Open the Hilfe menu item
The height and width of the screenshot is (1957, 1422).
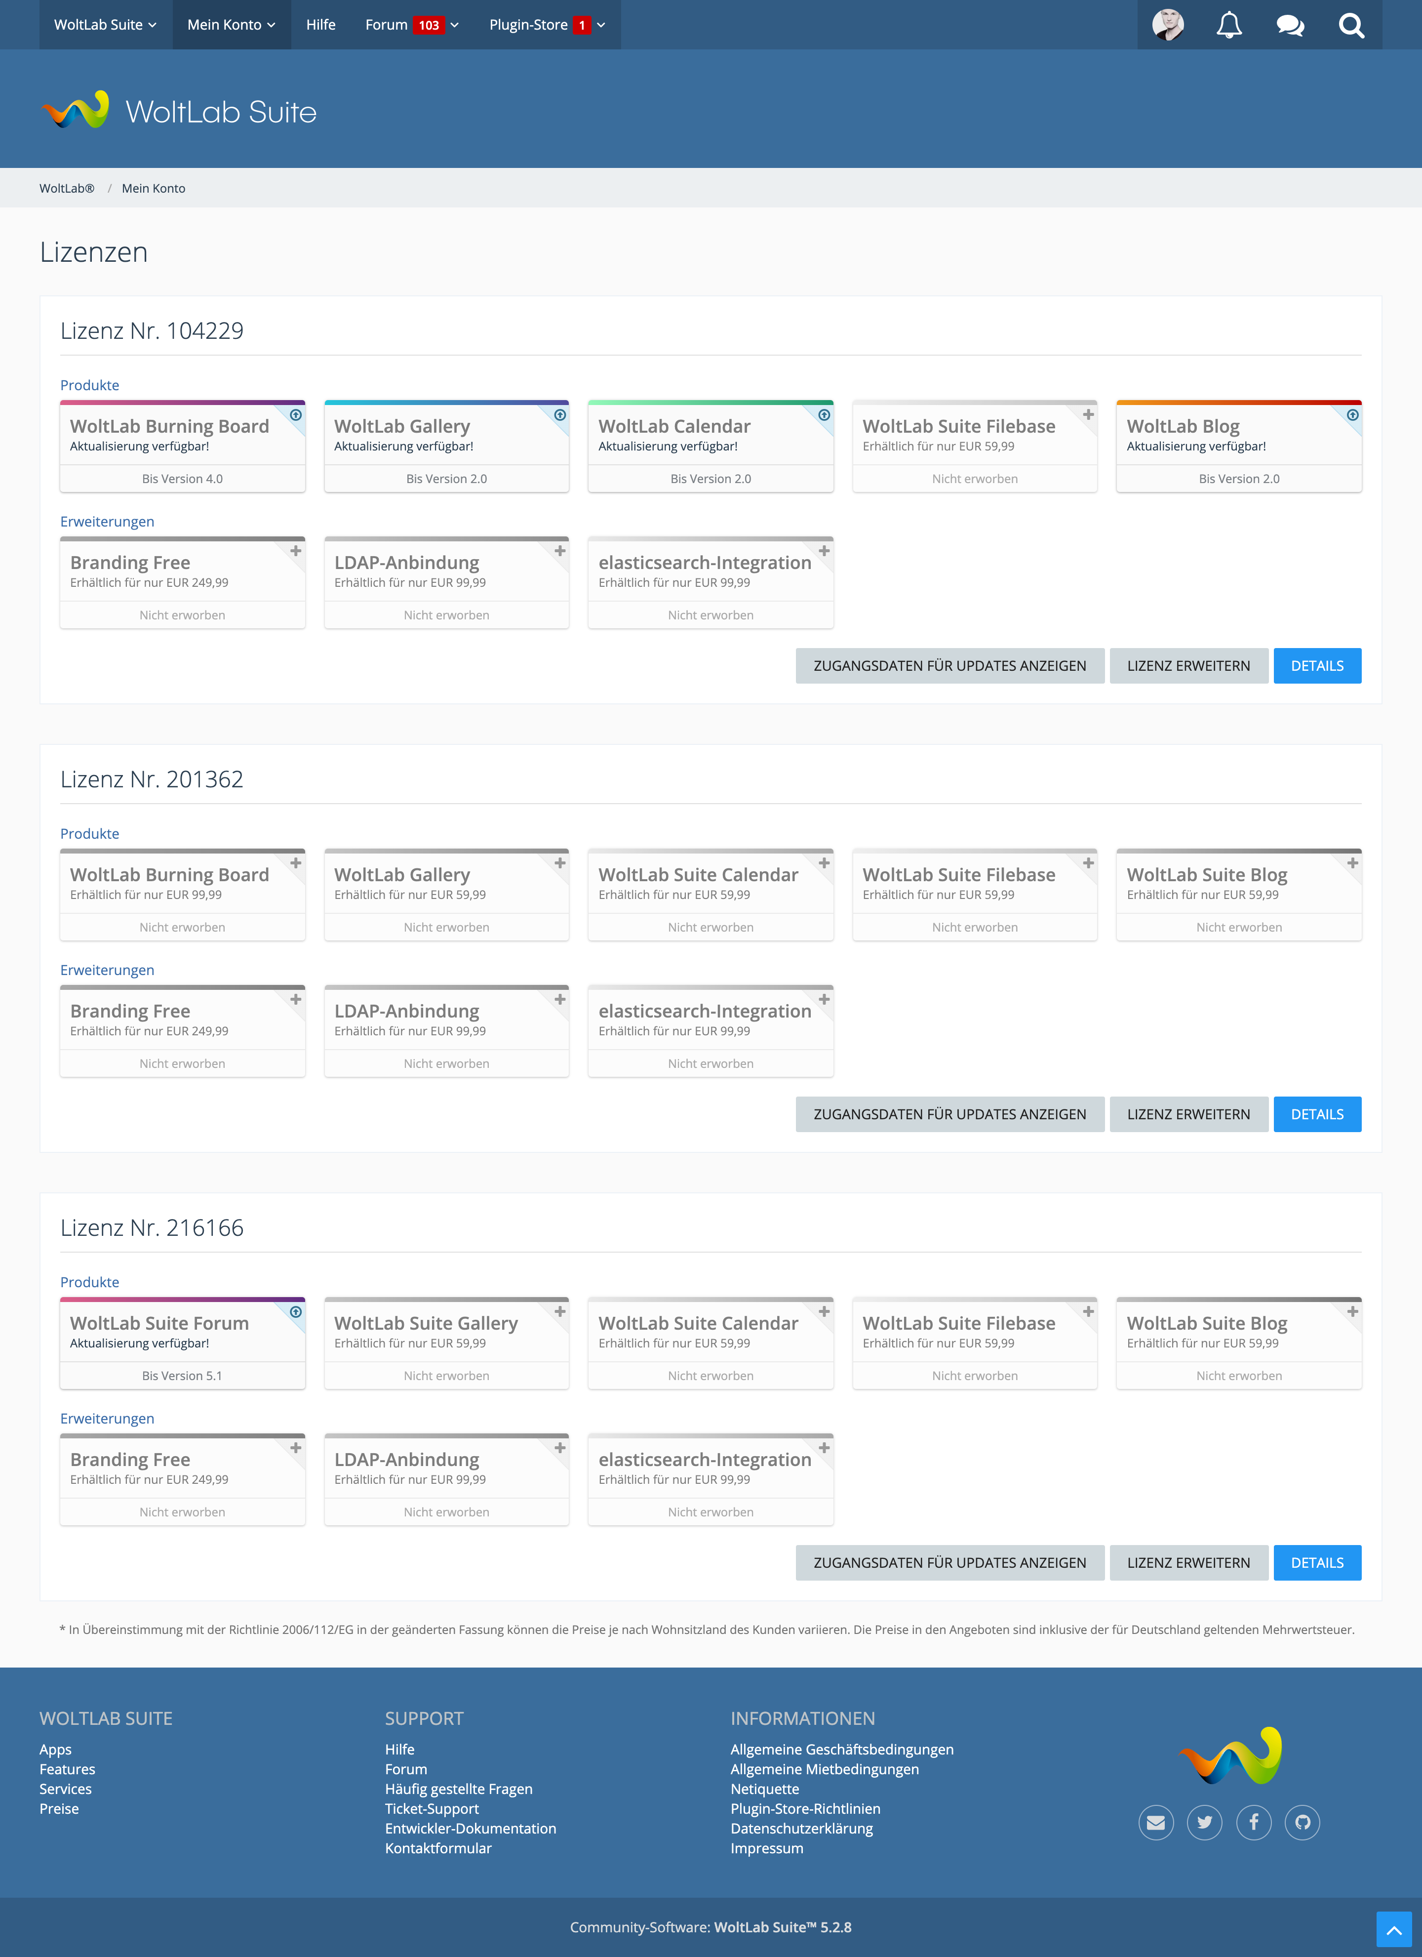click(321, 25)
